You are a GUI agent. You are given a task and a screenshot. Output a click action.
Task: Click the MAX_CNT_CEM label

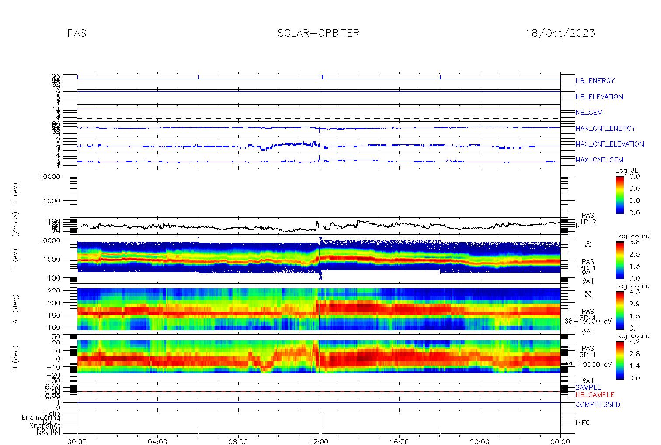pyautogui.click(x=599, y=160)
